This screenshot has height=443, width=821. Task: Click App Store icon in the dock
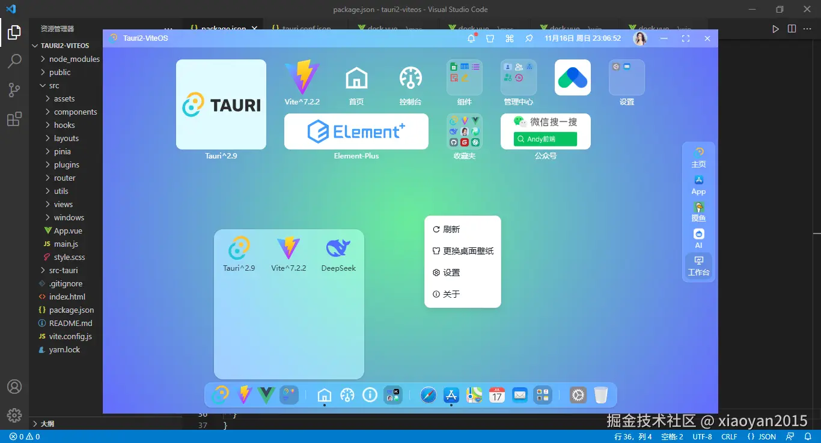pos(451,395)
